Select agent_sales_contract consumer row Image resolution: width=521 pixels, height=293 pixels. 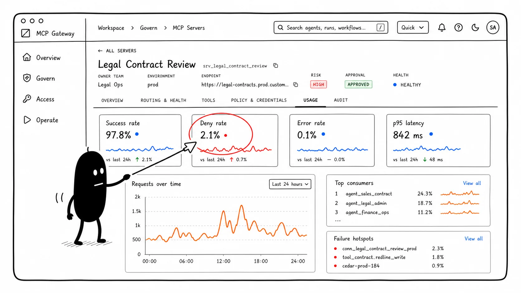coord(408,194)
